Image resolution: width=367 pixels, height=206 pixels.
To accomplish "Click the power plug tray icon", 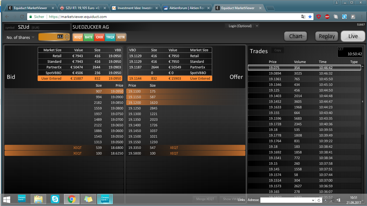I will click(339, 200).
